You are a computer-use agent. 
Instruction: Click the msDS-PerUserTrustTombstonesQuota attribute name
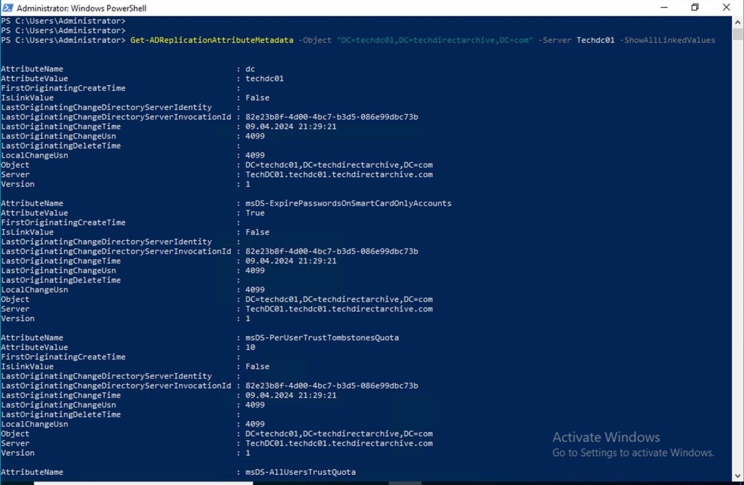click(x=322, y=338)
